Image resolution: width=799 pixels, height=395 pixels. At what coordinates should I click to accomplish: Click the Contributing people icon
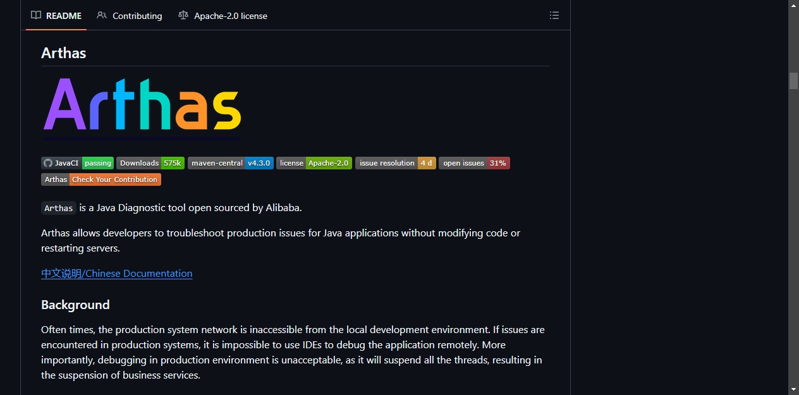click(102, 16)
